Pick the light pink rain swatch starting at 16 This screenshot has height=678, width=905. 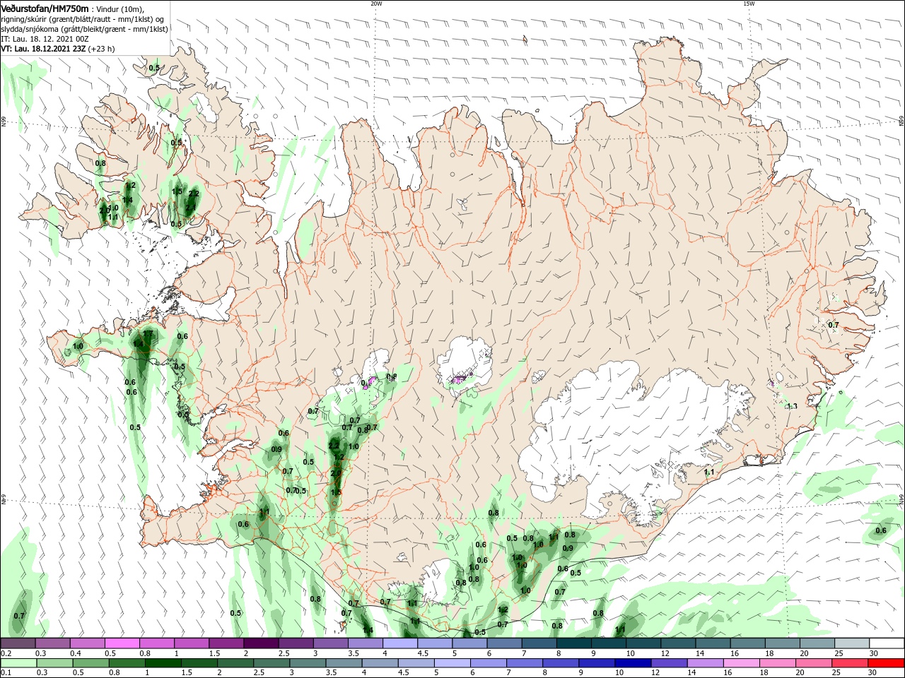click(x=742, y=664)
